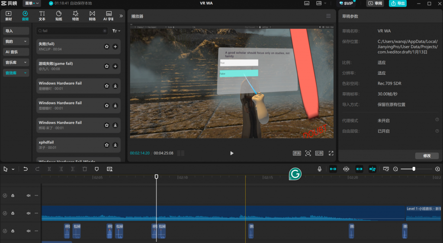Open the 菜单 menu dropdown
Screen dimensions: 443x243
[x=32, y=3]
